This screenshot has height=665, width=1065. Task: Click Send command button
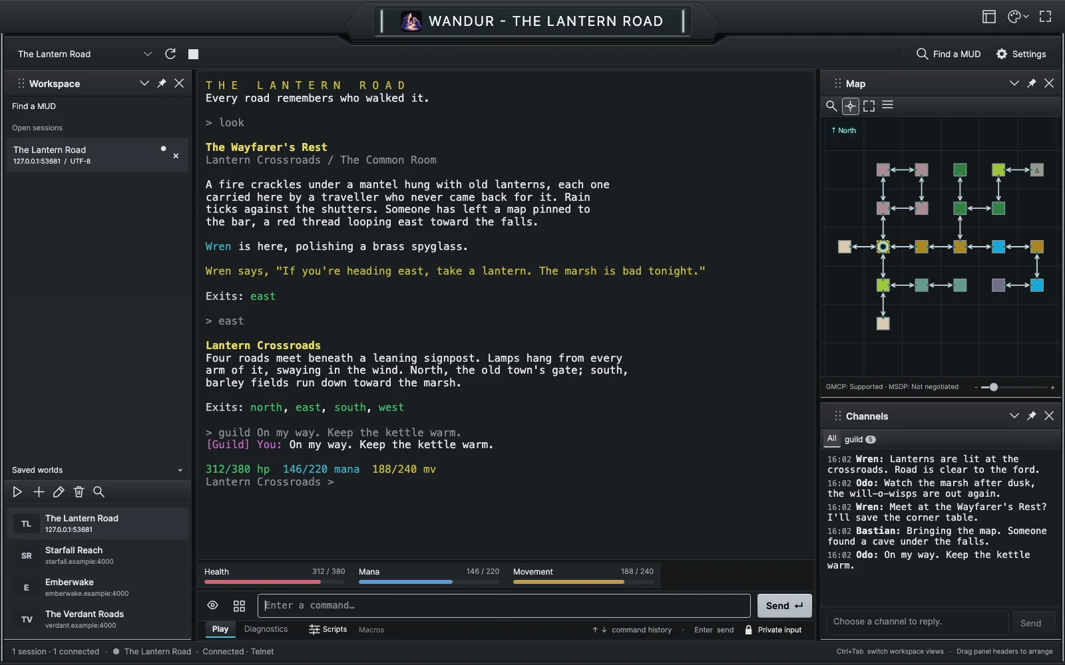pyautogui.click(x=784, y=606)
